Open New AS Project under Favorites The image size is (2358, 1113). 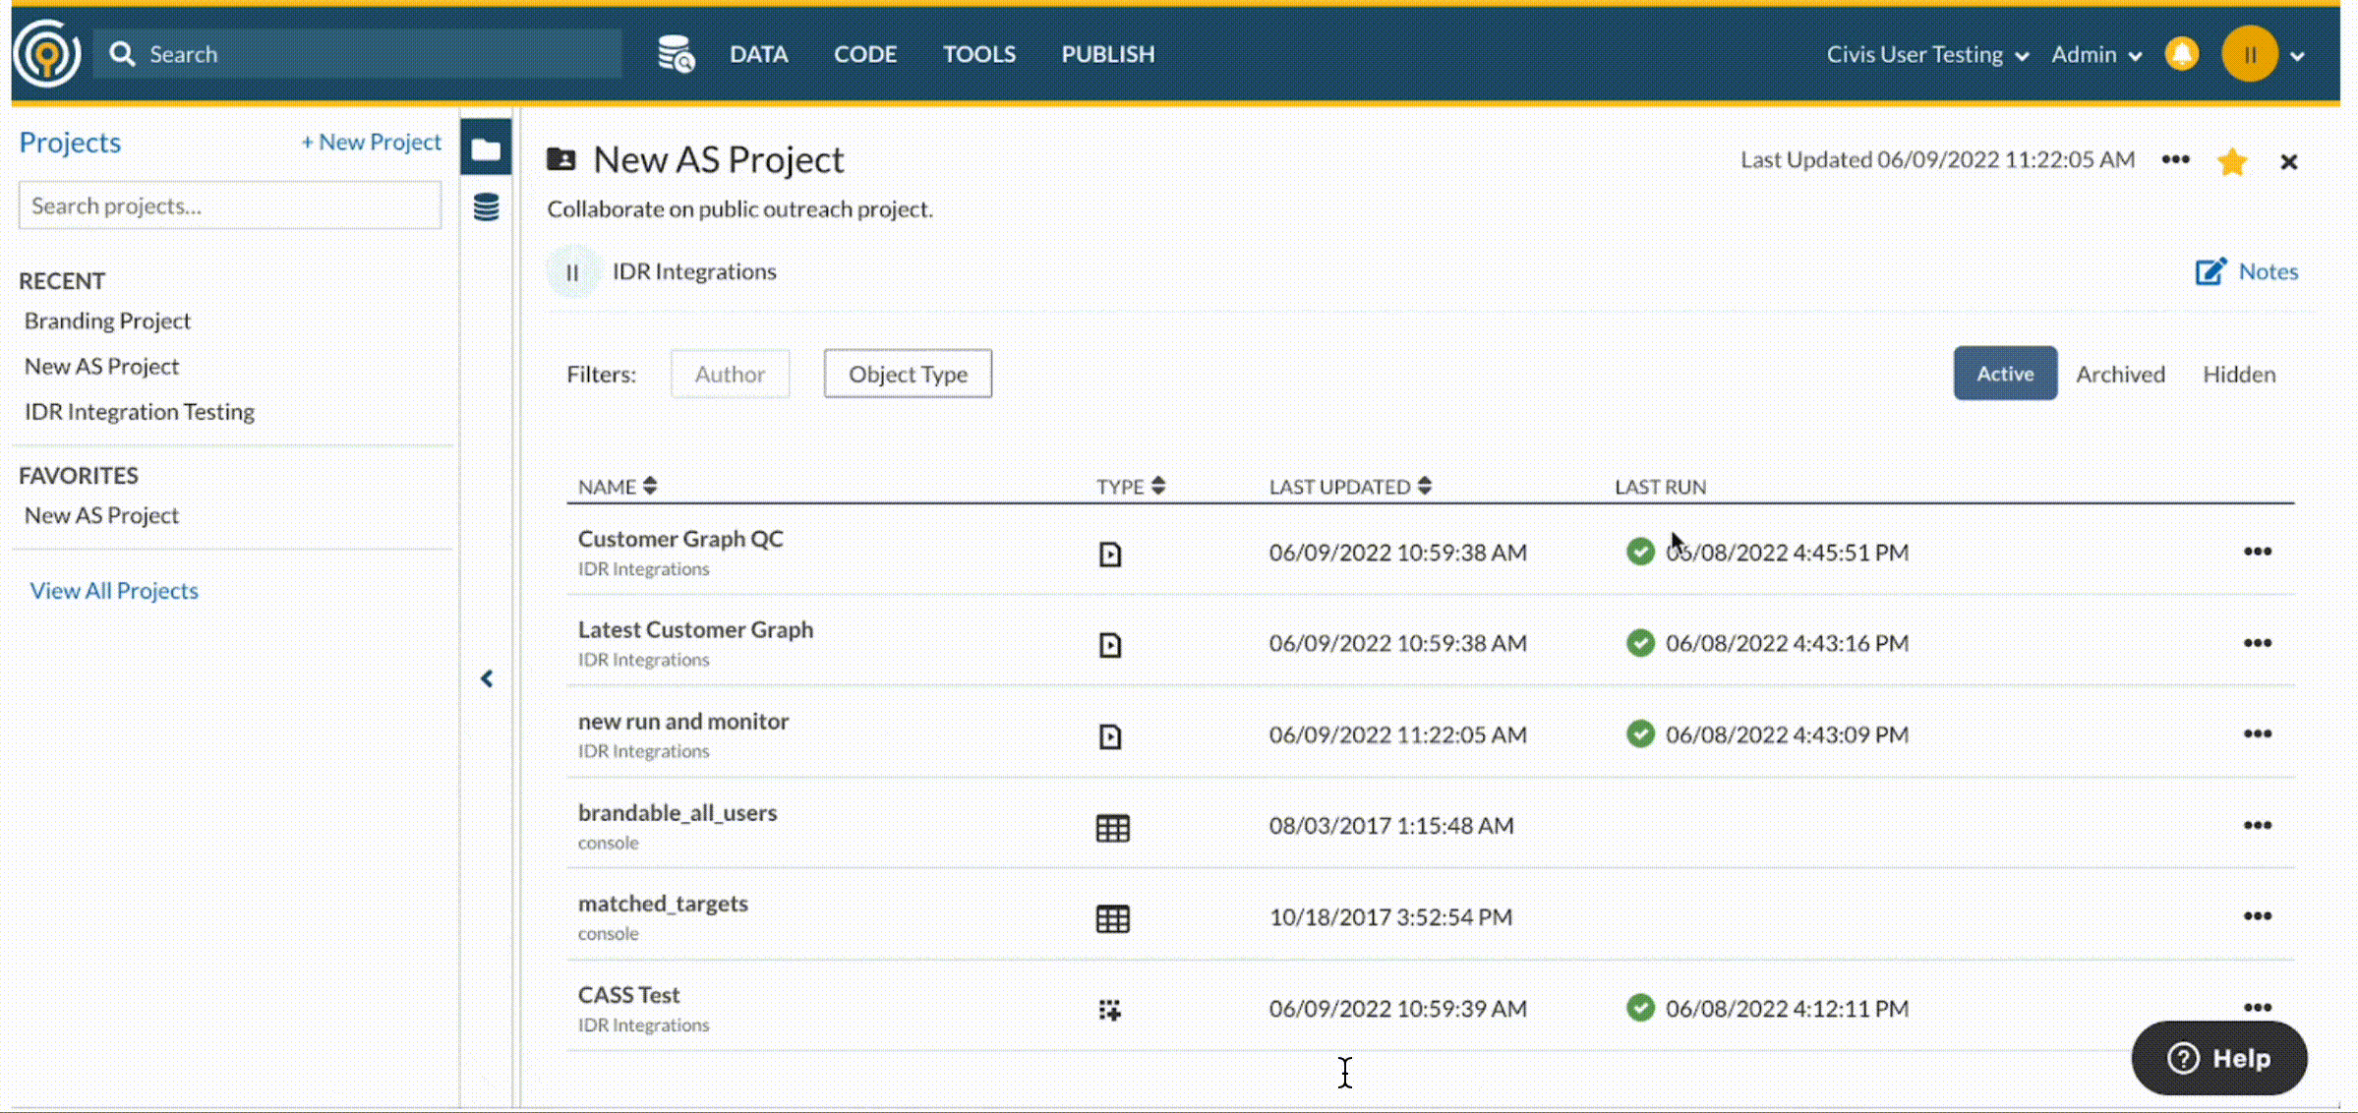pos(101,516)
